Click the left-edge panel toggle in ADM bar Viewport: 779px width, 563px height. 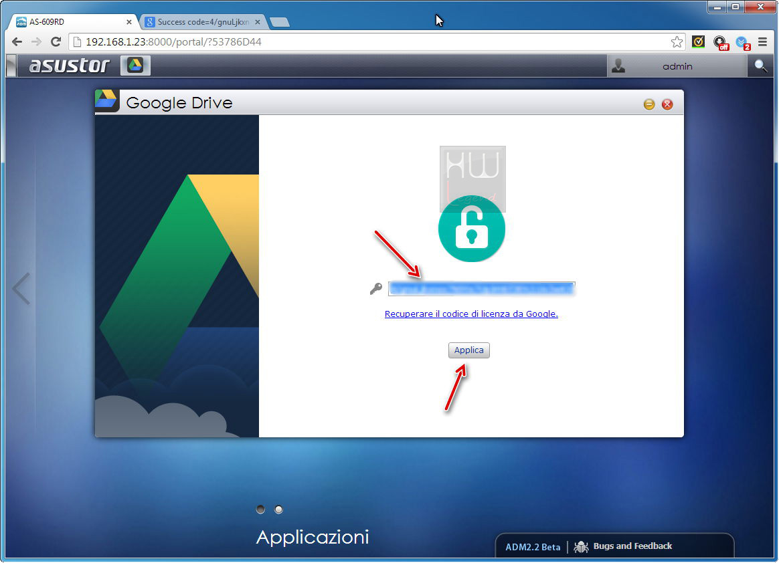(x=11, y=66)
